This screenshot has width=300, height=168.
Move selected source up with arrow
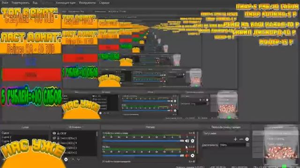pyautogui.click(x=73, y=159)
